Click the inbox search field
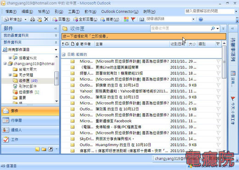 pyautogui.click(x=180, y=28)
